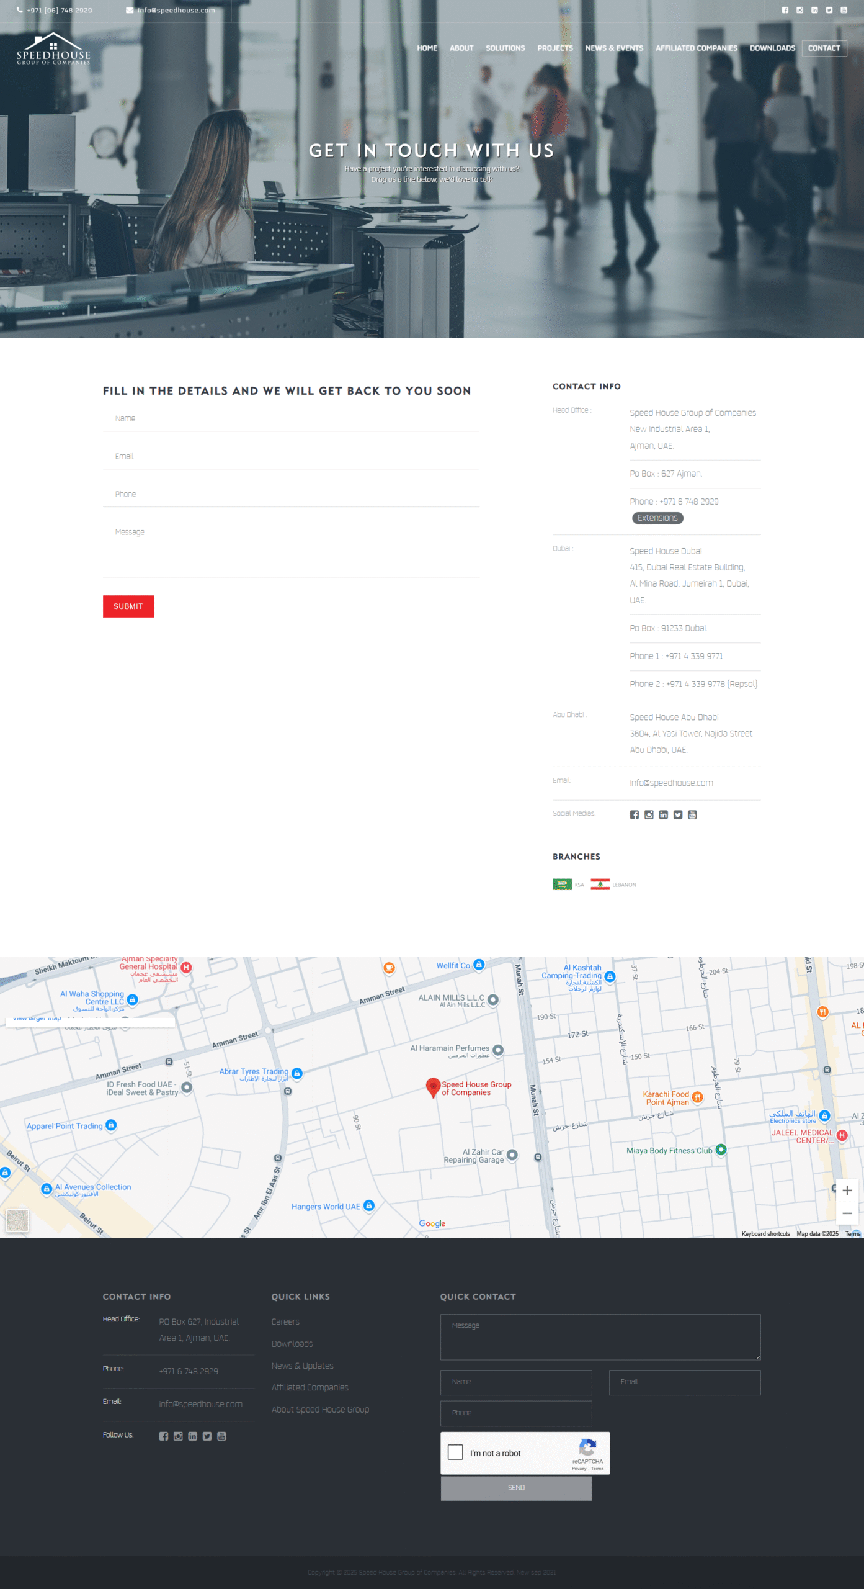Click the Careers quick link
Image resolution: width=864 pixels, height=1589 pixels.
(x=285, y=1322)
